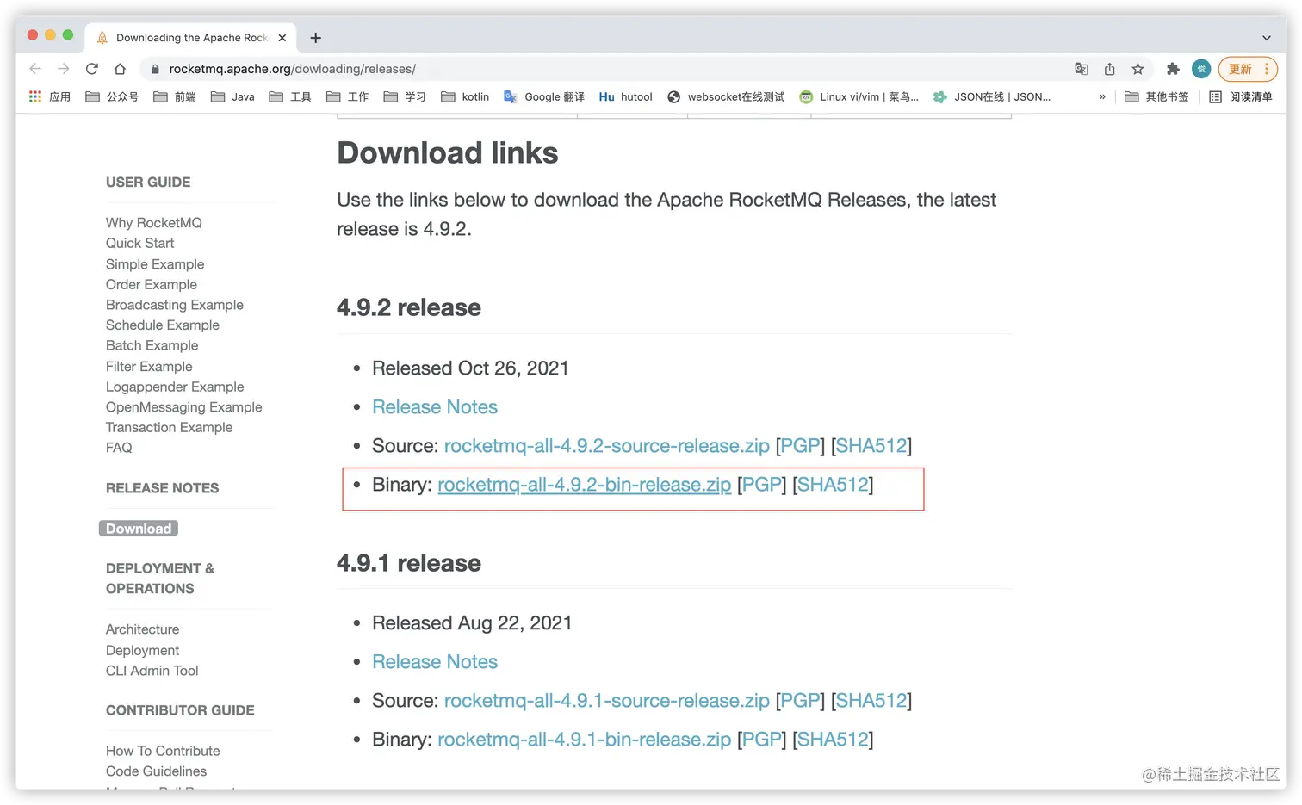Image resolution: width=1302 pixels, height=805 pixels.
Task: Open the 其他书签 folder
Action: [1156, 96]
